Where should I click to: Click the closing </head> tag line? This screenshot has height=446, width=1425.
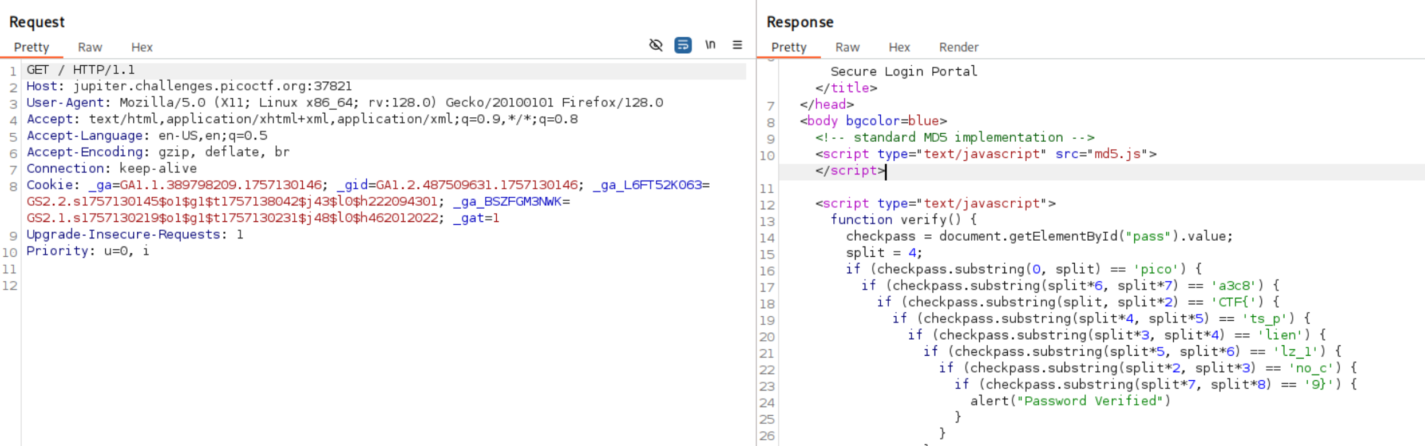pyautogui.click(x=826, y=105)
